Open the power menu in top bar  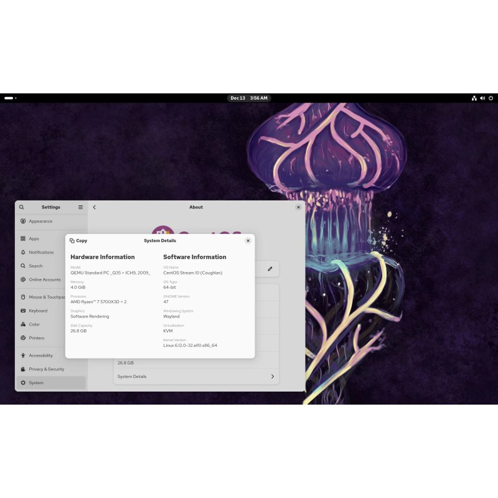[x=491, y=98]
